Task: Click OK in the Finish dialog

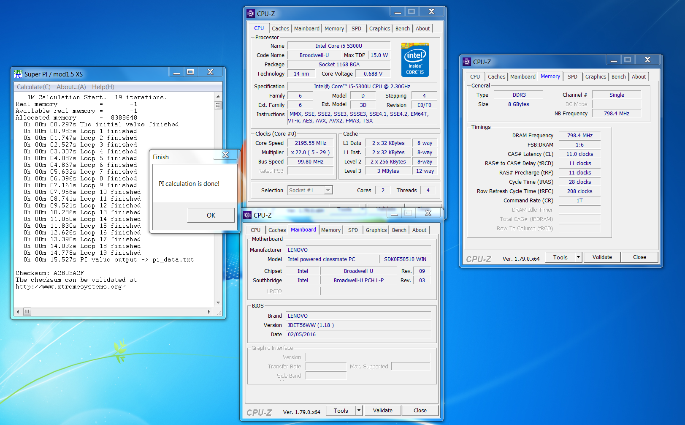Action: click(211, 215)
